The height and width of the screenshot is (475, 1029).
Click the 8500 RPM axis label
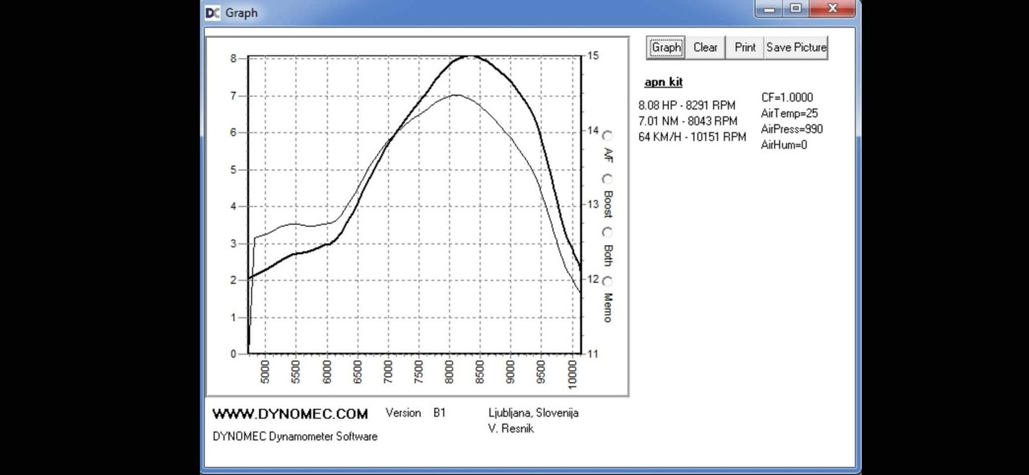[x=480, y=371]
